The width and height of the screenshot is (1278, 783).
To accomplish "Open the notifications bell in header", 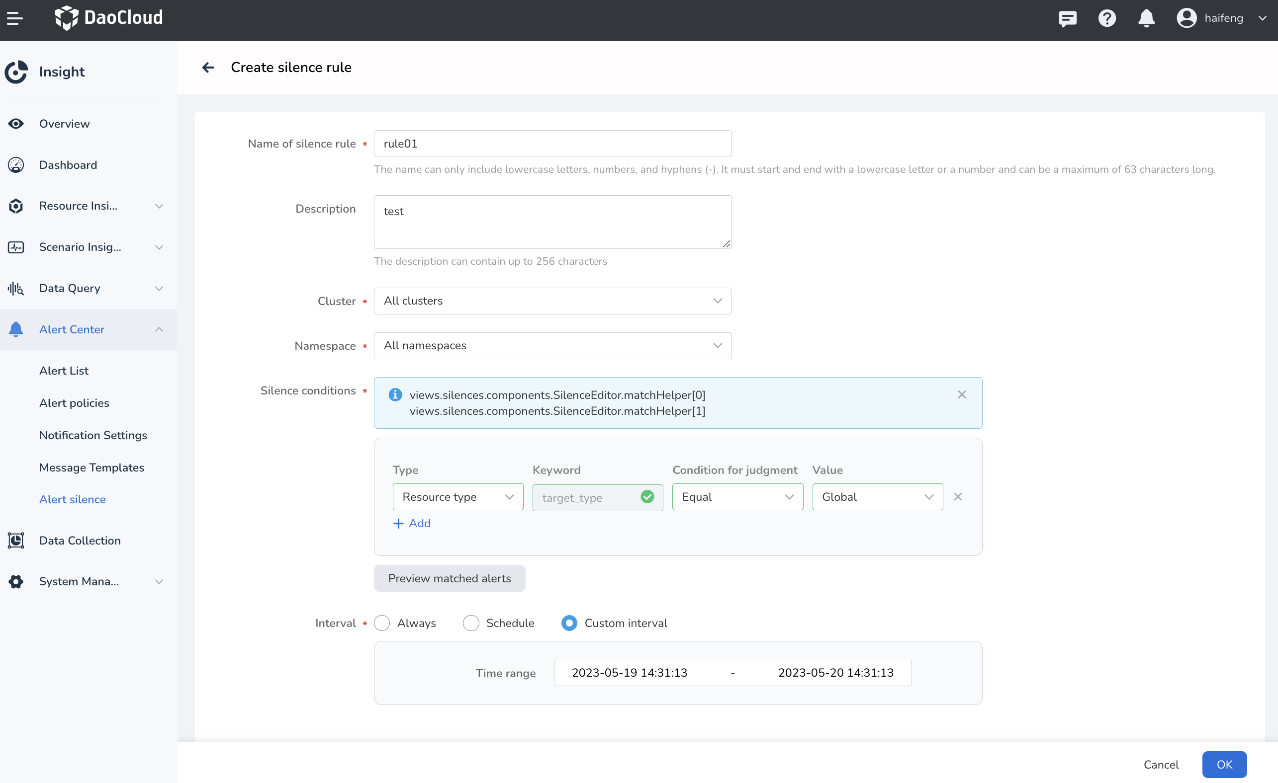I will pos(1146,19).
